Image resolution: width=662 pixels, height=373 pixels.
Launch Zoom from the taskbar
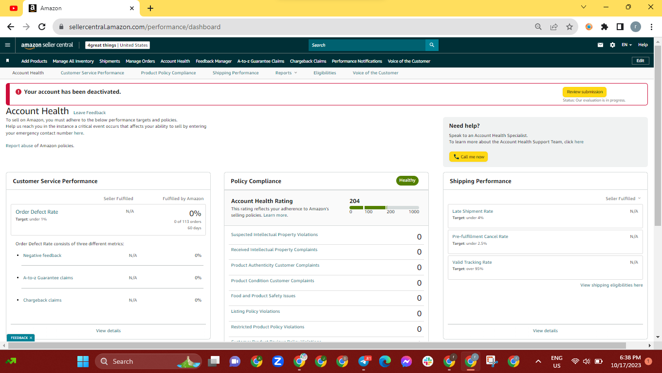(x=278, y=361)
